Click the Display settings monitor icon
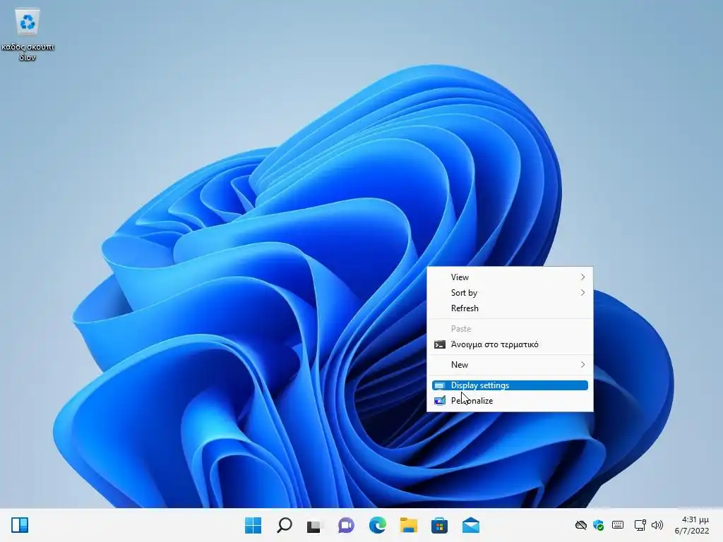The width and height of the screenshot is (723, 542). pyautogui.click(x=439, y=385)
